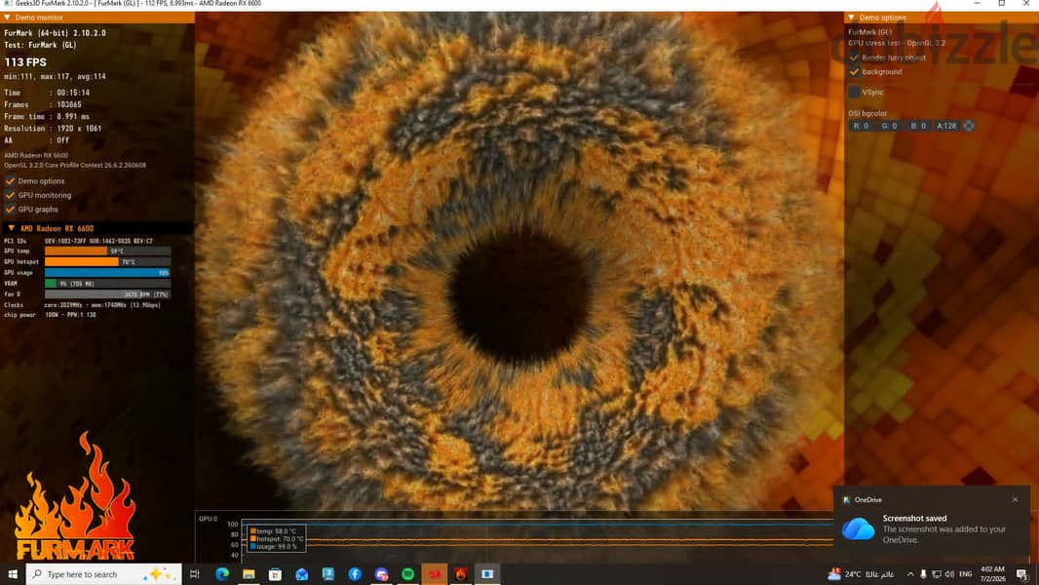Image resolution: width=1039 pixels, height=585 pixels.
Task: Close the OneDrive notification
Action: 1016,499
